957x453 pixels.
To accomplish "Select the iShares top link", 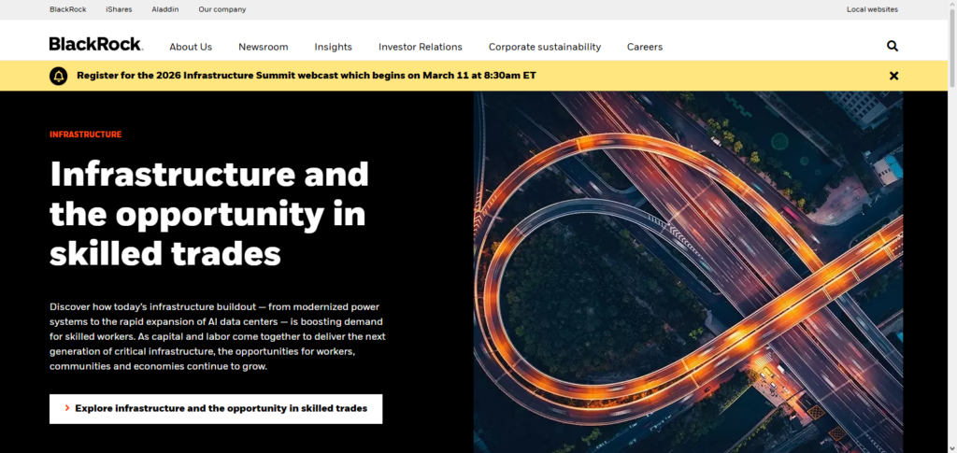I will pyautogui.click(x=119, y=9).
